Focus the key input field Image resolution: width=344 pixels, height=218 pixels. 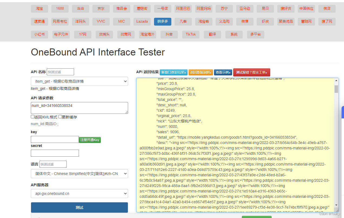pos(55,139)
